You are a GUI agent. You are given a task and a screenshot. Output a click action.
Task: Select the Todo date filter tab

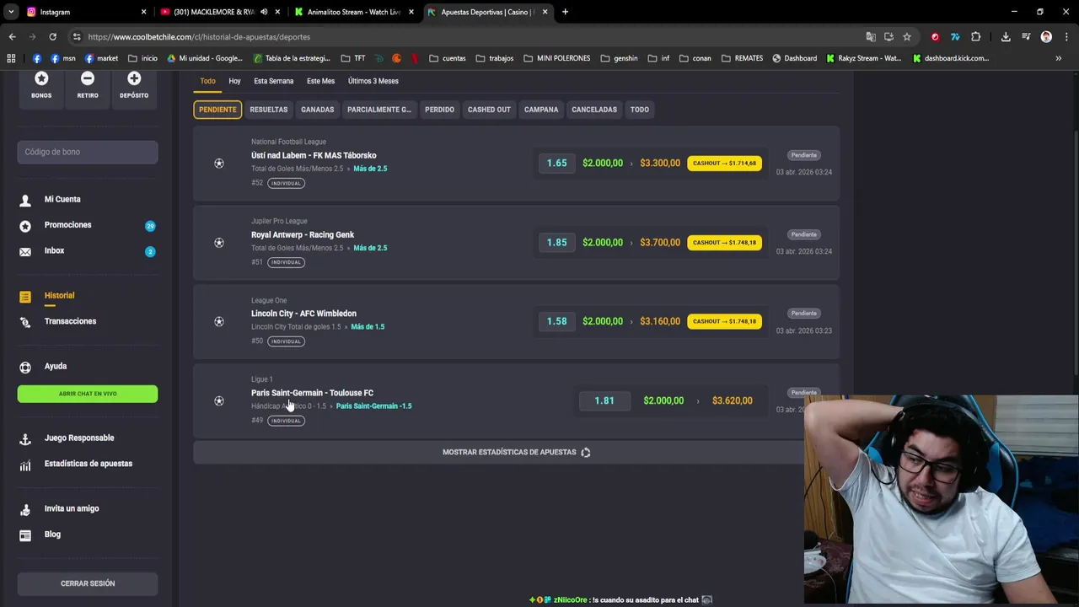[x=207, y=81]
